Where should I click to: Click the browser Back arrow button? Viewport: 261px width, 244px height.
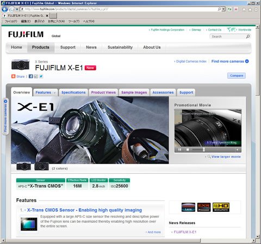(x=4, y=9)
